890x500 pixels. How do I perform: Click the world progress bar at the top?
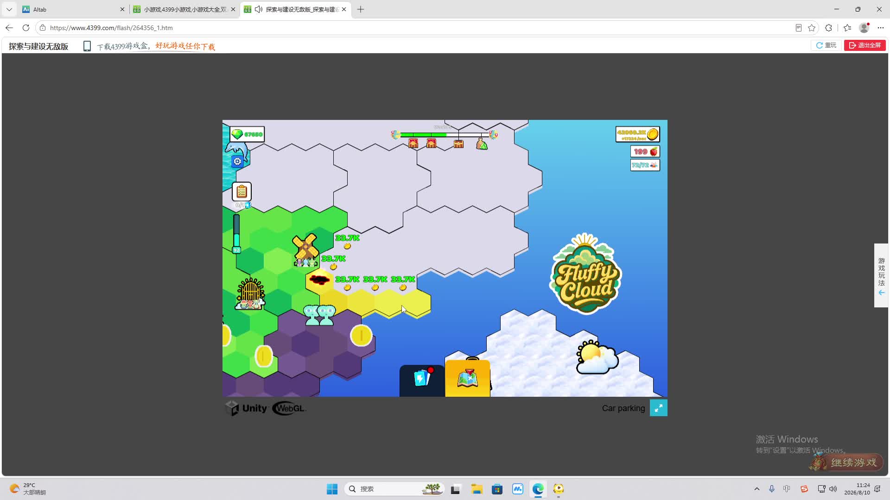pyautogui.click(x=444, y=135)
